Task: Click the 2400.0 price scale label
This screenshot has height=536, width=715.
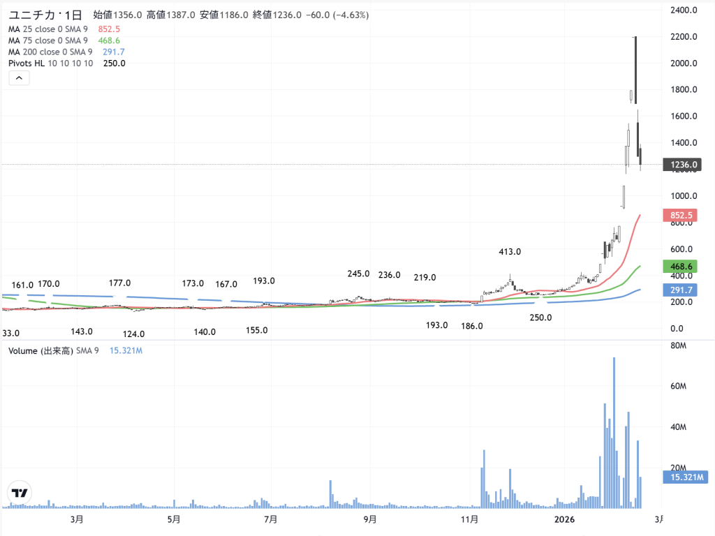Action: click(x=685, y=10)
